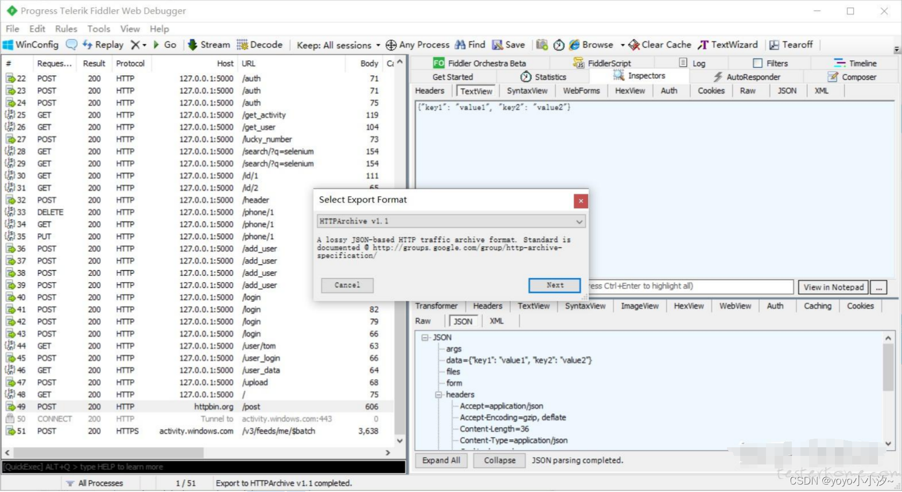Collapse the JSON root node

click(425, 338)
